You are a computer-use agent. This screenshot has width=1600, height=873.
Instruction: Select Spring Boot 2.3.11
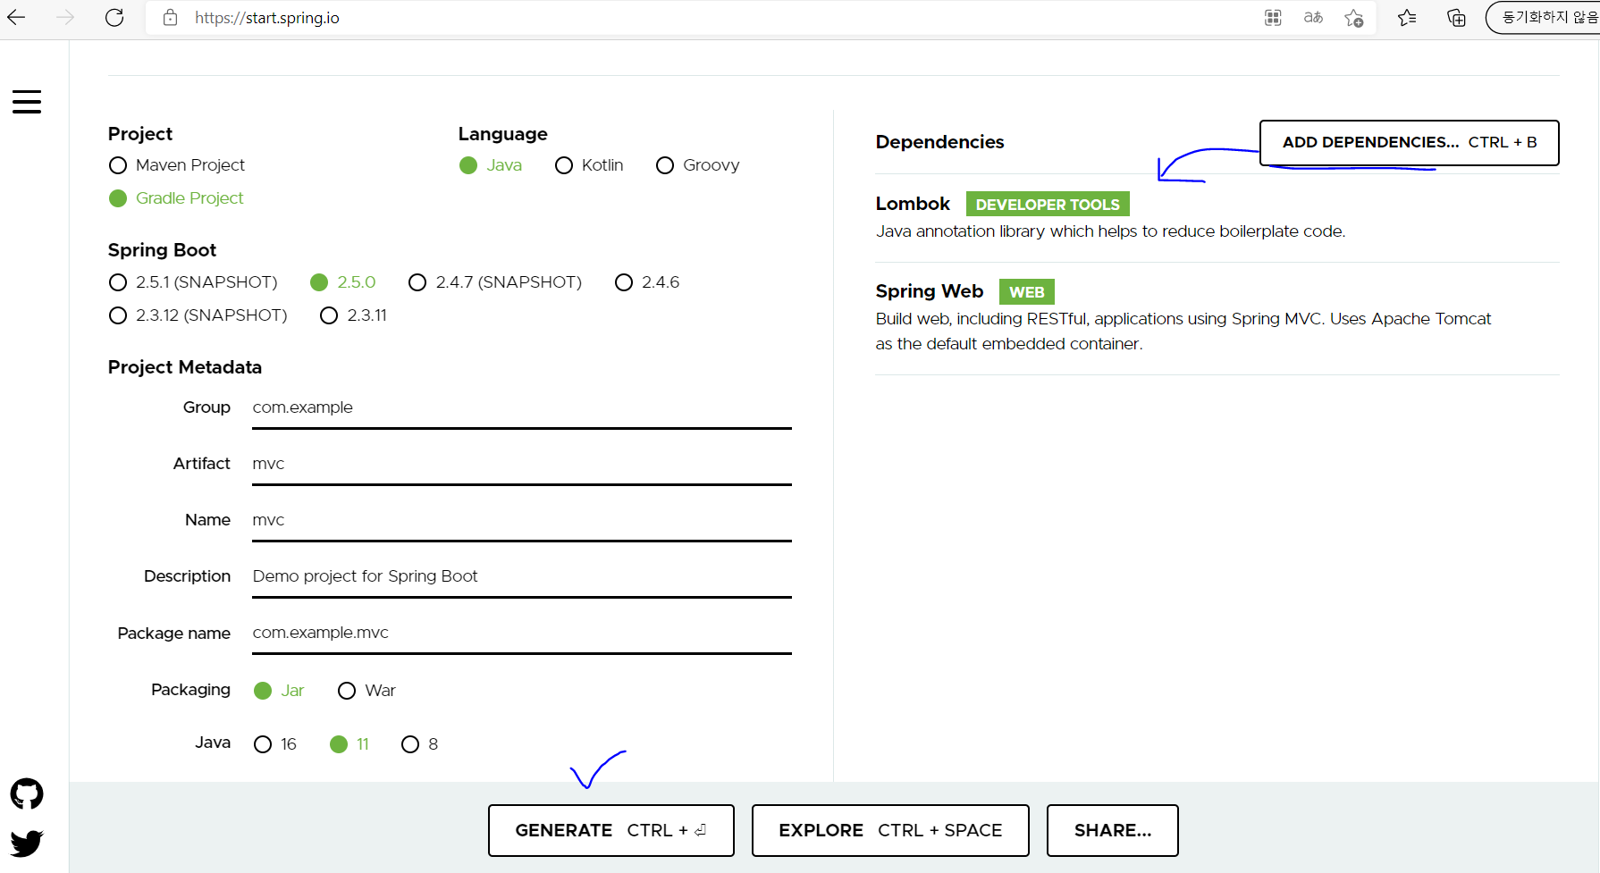[x=354, y=315]
